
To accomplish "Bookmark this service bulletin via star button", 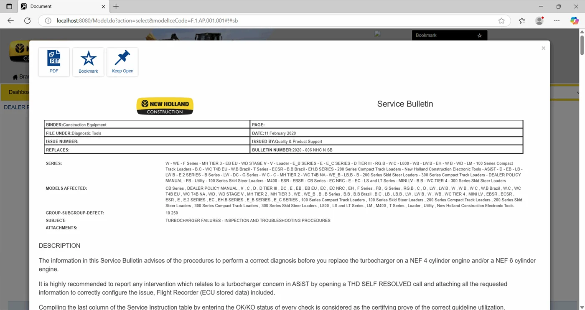I will 88,62.
